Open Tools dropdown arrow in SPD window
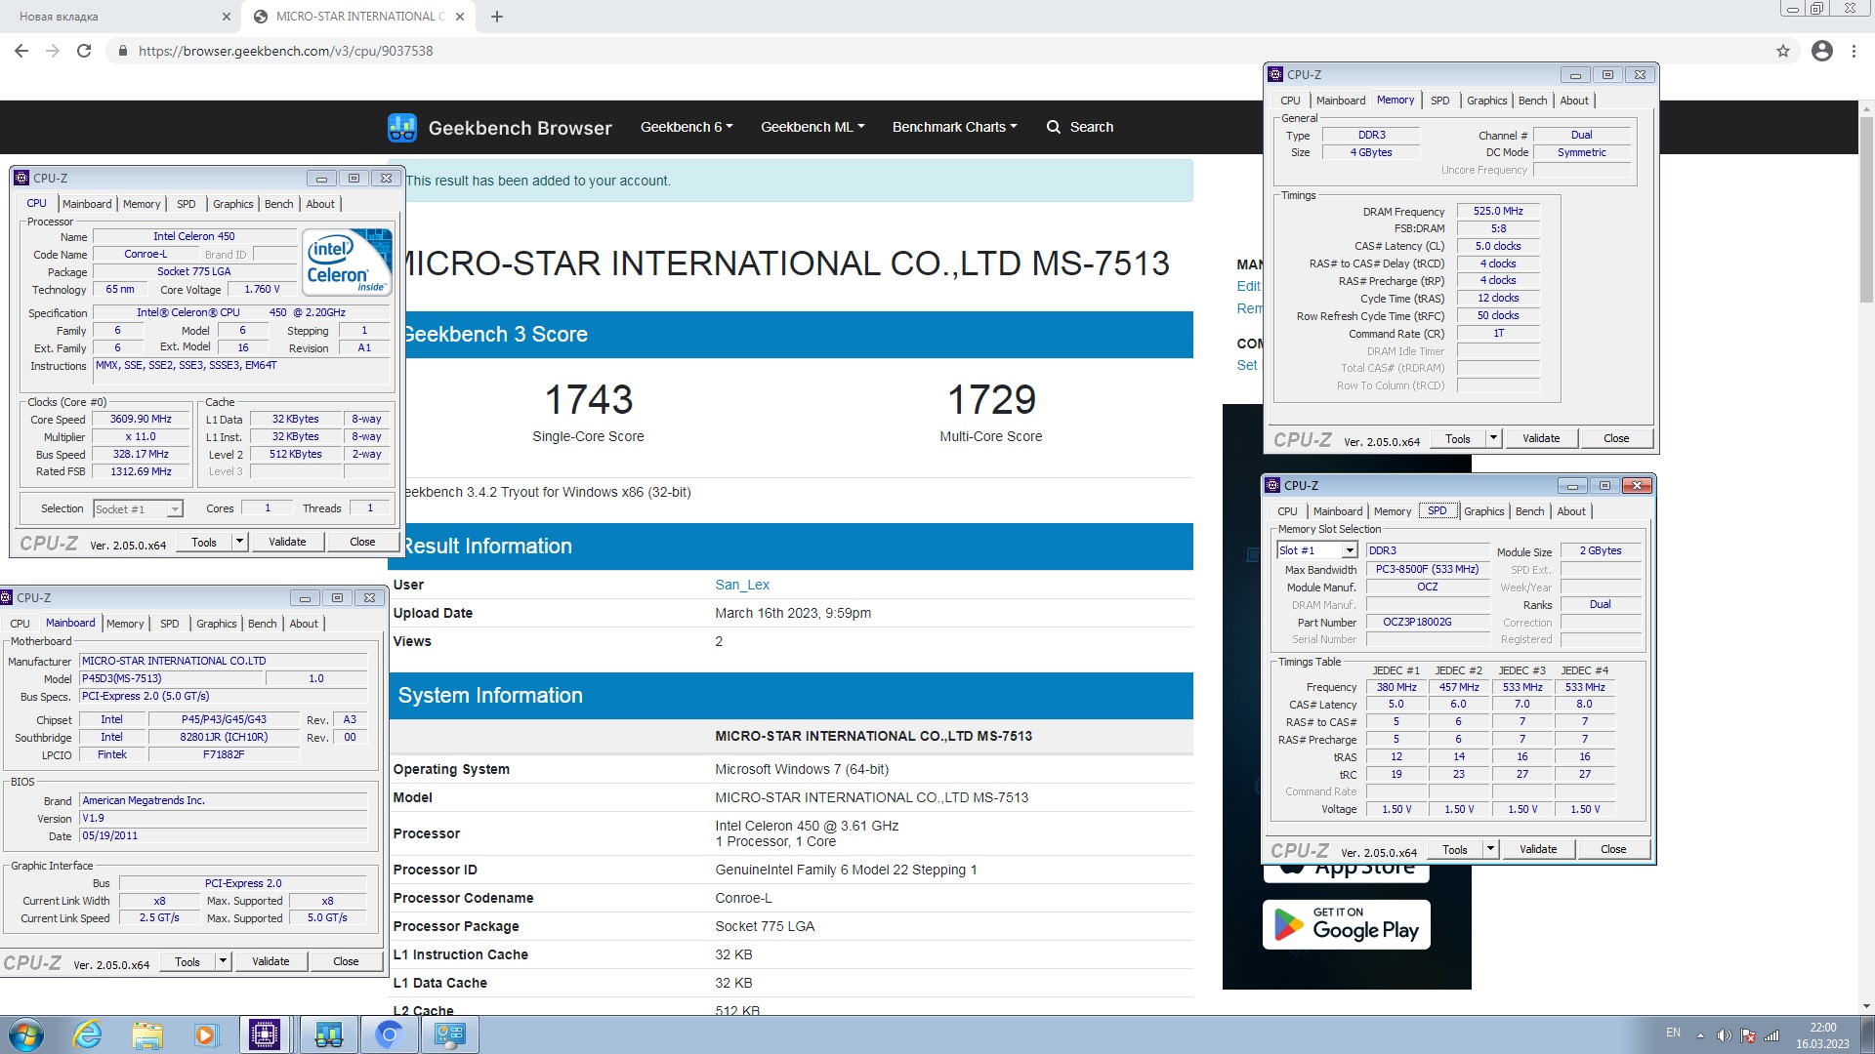Image resolution: width=1875 pixels, height=1054 pixels. tap(1490, 849)
